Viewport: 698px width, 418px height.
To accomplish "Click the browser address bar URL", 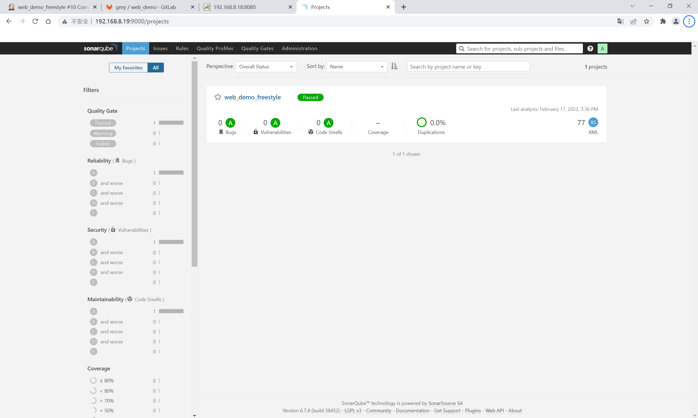I will 132,22.
